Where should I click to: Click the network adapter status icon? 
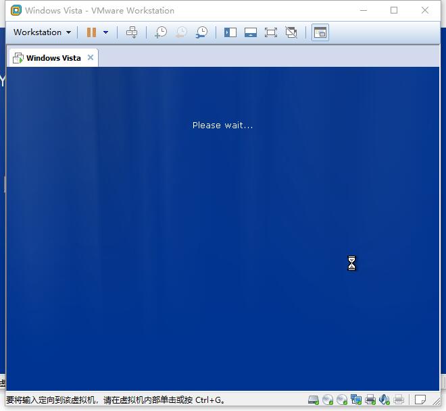click(x=356, y=400)
